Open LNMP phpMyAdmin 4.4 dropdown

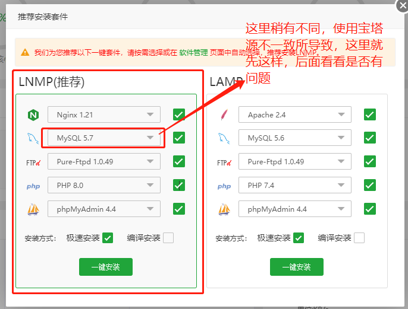click(x=104, y=209)
